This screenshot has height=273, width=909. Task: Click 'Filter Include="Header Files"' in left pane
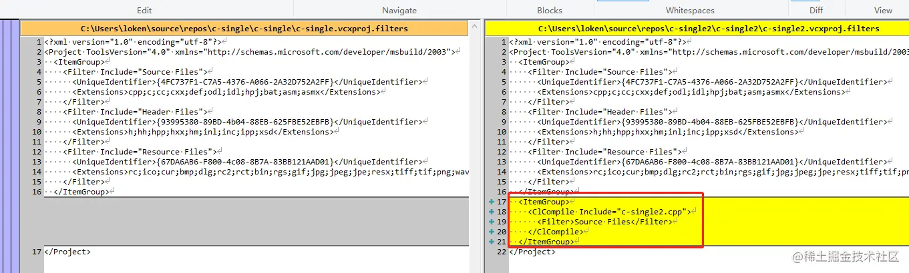click(137, 112)
